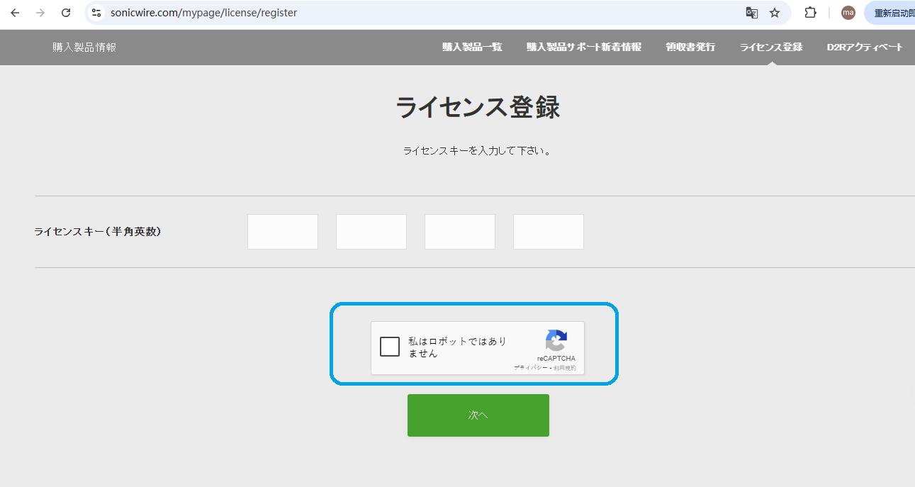Go to 購入製品サポート新着情報

click(583, 47)
